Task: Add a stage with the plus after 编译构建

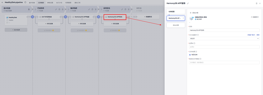Action: (99, 9)
